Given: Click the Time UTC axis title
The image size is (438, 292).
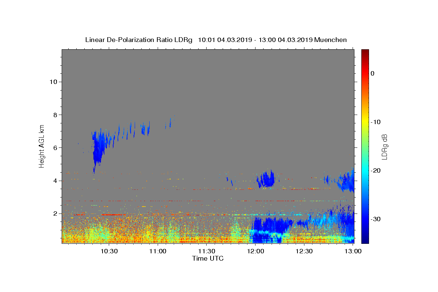Looking at the screenshot, I should pyautogui.click(x=208, y=258).
